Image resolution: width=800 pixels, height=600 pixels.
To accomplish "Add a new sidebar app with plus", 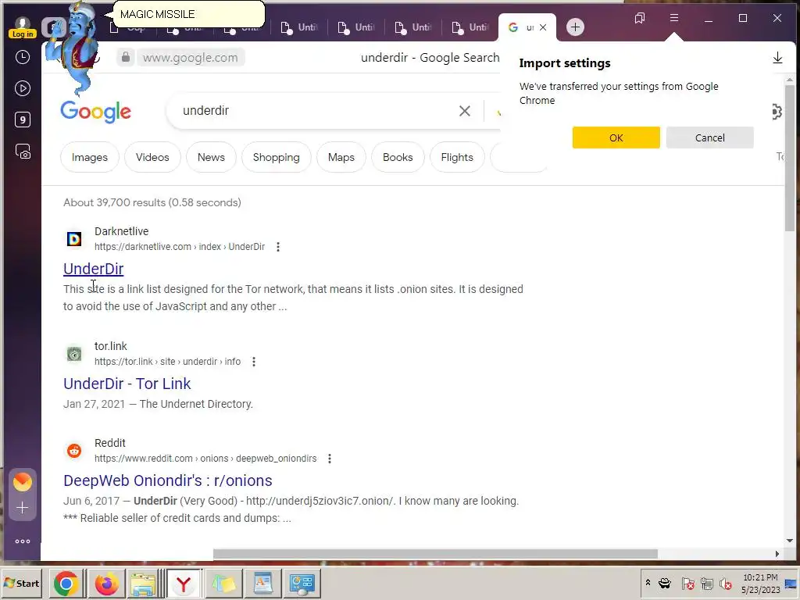I will click(x=23, y=508).
